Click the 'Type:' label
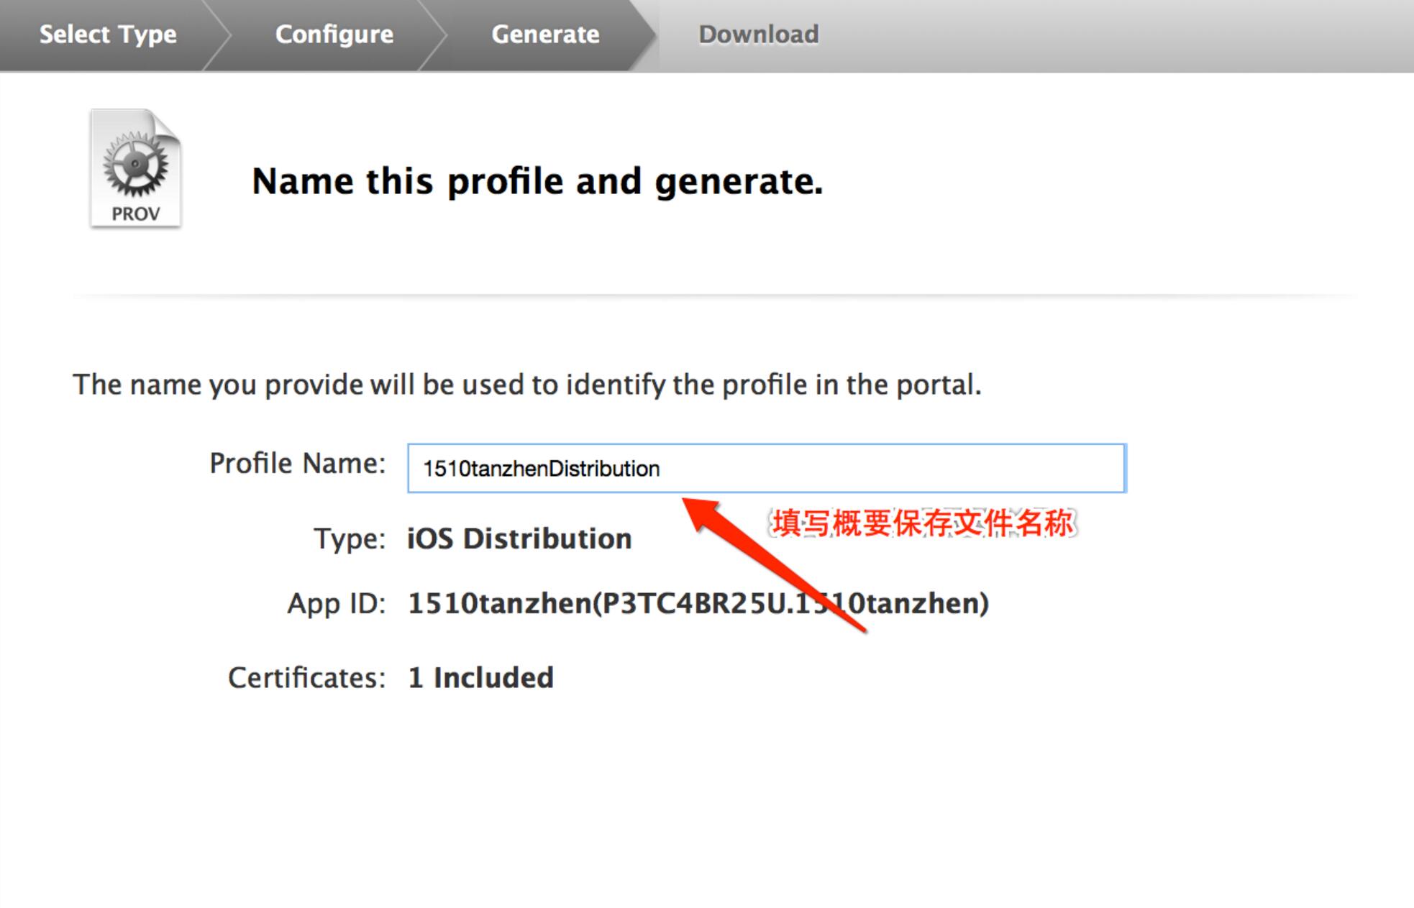1414x908 pixels. tap(350, 539)
